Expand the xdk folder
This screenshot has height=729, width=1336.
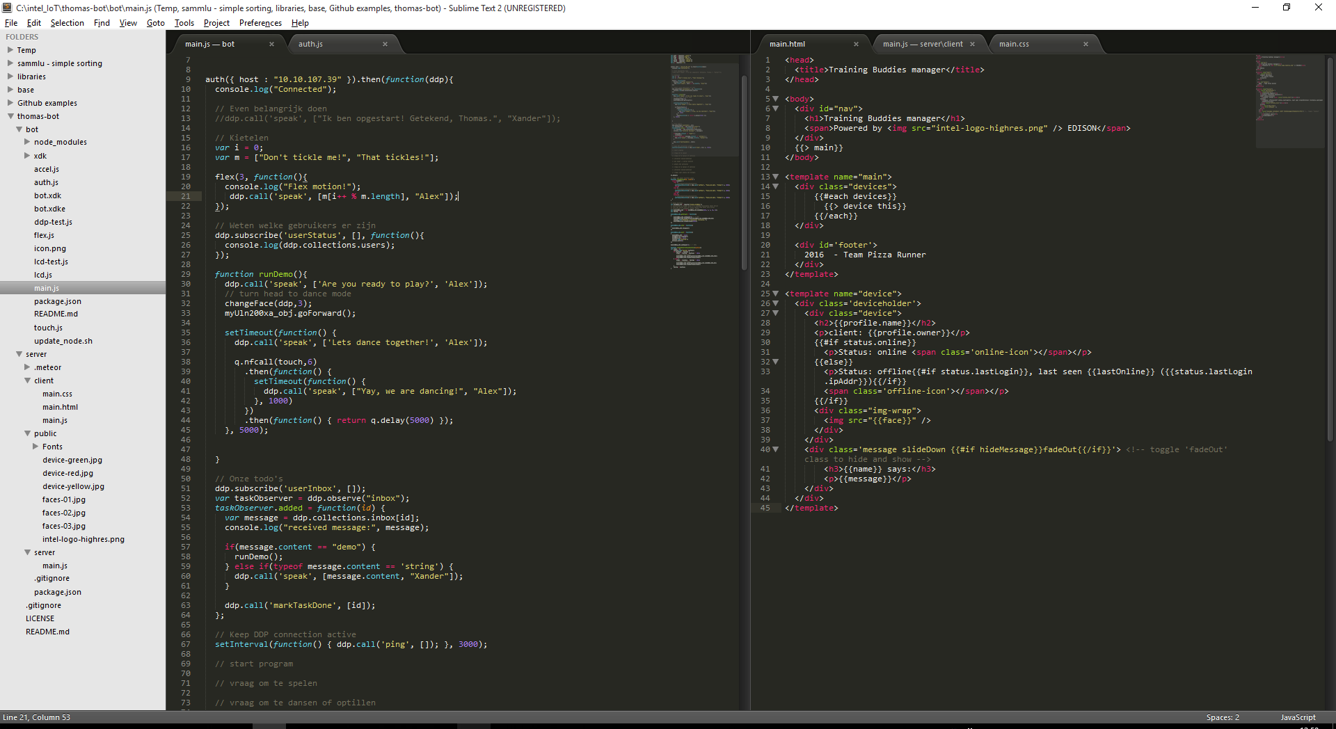pyautogui.click(x=27, y=156)
